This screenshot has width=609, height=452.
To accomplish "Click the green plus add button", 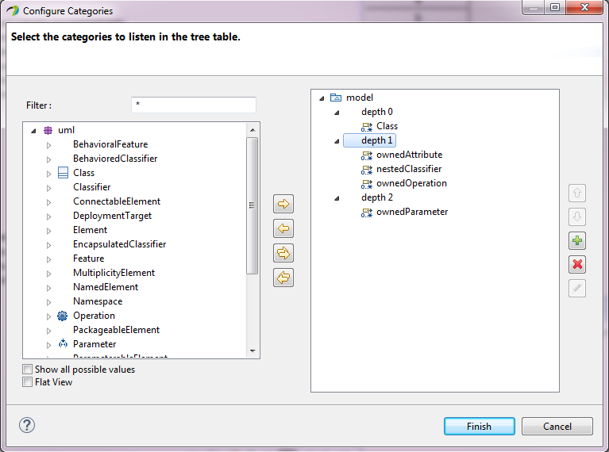I will (577, 240).
